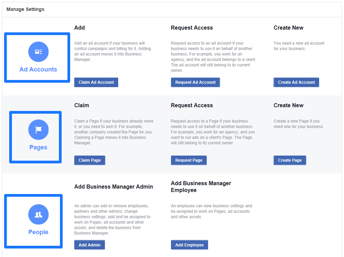Select the People label under group icon
This screenshot has width=344, height=257.
point(38,232)
